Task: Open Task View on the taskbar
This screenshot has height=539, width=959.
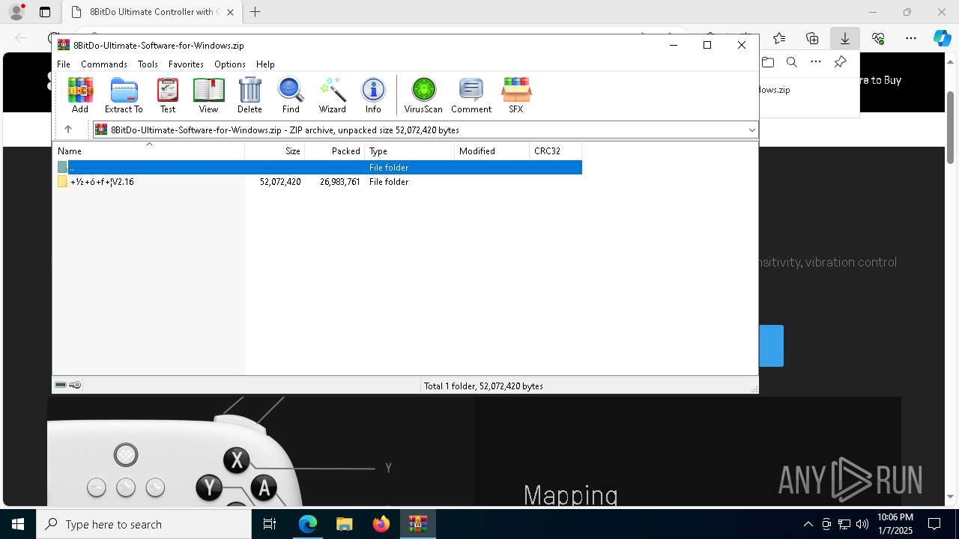Action: coord(270,524)
